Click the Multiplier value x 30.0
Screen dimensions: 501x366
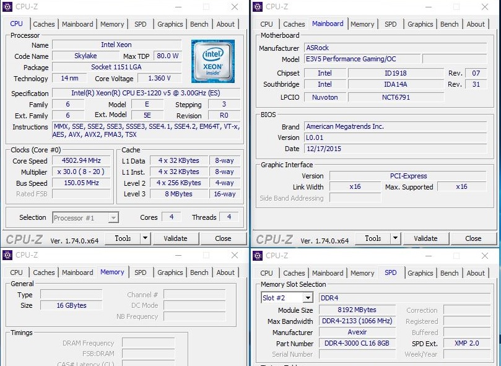[x=81, y=172]
